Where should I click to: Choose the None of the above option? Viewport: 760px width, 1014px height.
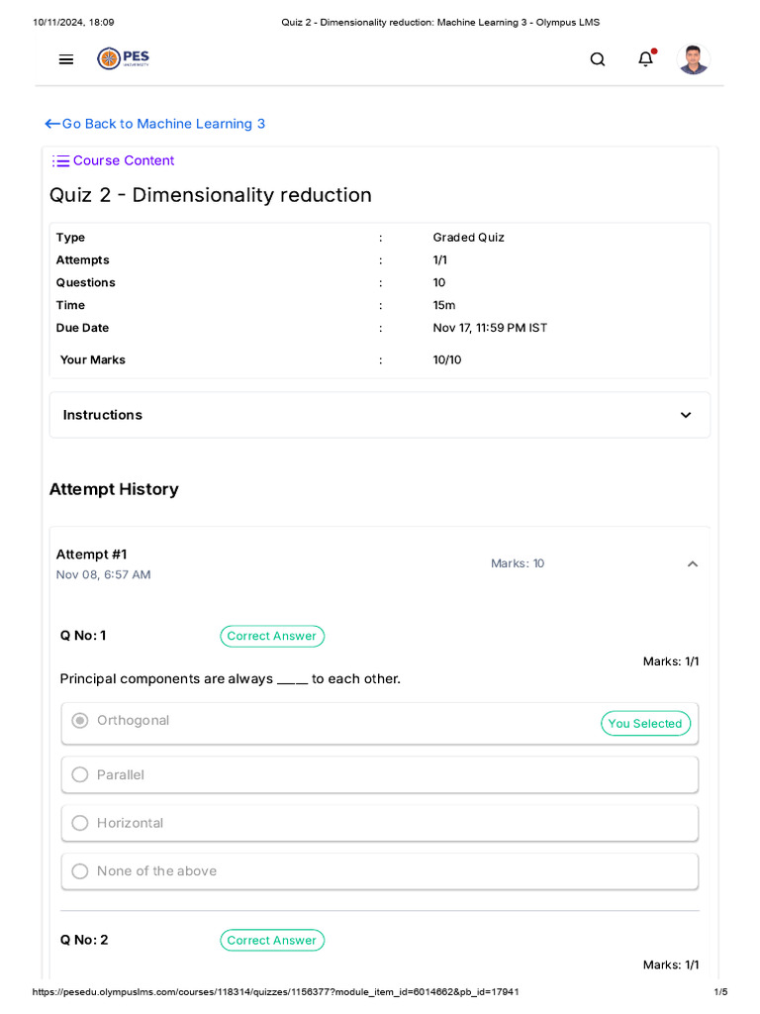(x=80, y=871)
